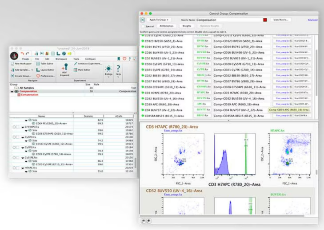Select the round button beside Cy5PE.fcs
324x230 pixels.
click(x=14, y=137)
